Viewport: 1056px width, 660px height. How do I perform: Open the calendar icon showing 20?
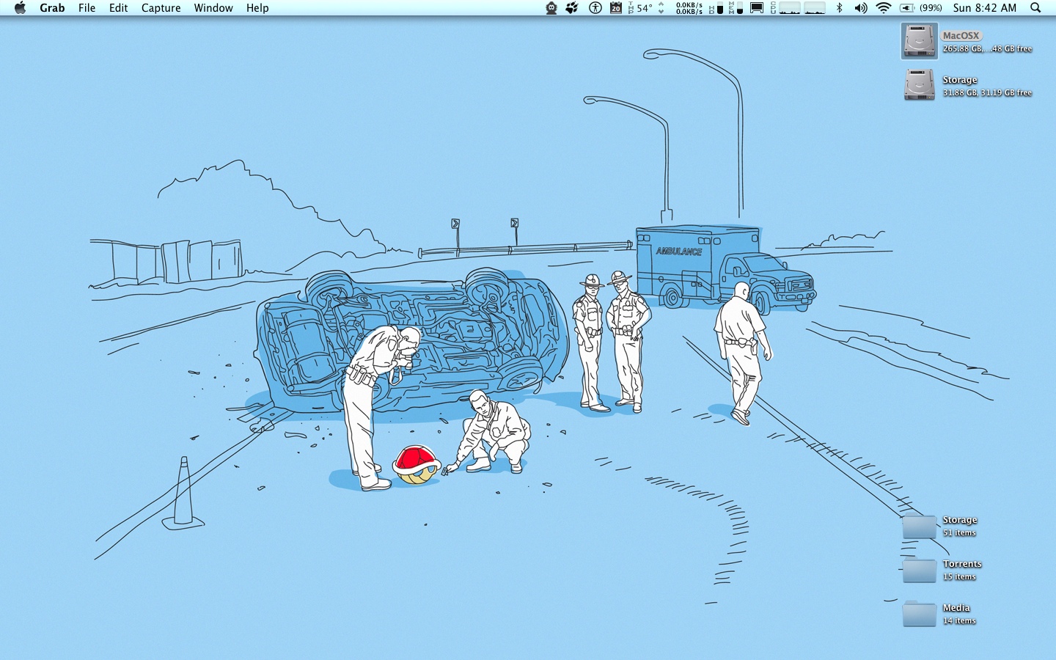pos(616,8)
